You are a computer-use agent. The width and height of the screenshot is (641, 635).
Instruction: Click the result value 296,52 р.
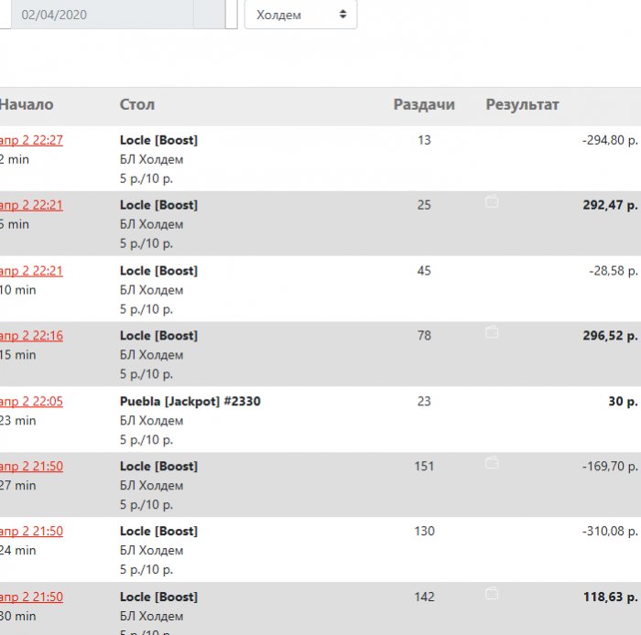pyautogui.click(x=611, y=336)
